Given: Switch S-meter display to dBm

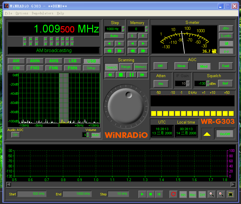Looking at the screenshot, I should pos(226,28).
